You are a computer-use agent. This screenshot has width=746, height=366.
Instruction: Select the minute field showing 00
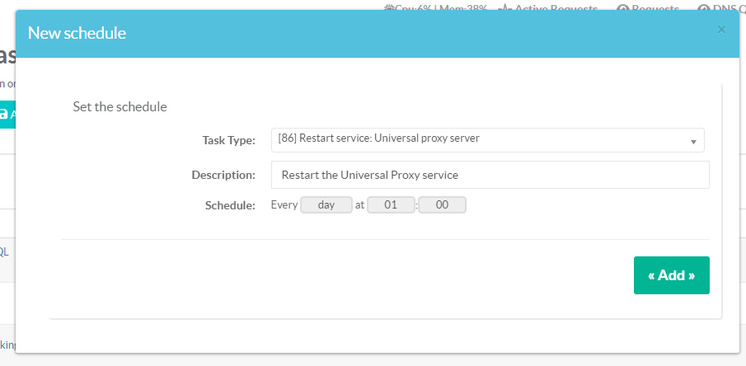(442, 205)
